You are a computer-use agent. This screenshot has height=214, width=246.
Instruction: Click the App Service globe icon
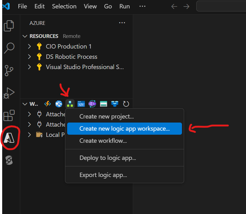[x=59, y=104]
